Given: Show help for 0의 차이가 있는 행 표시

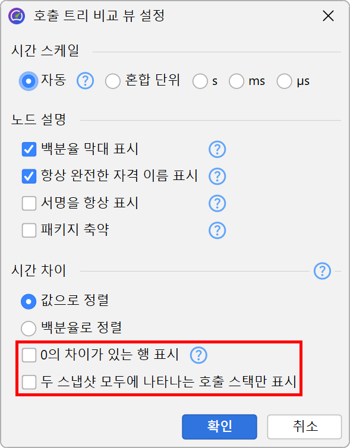Looking at the screenshot, I should point(198,355).
